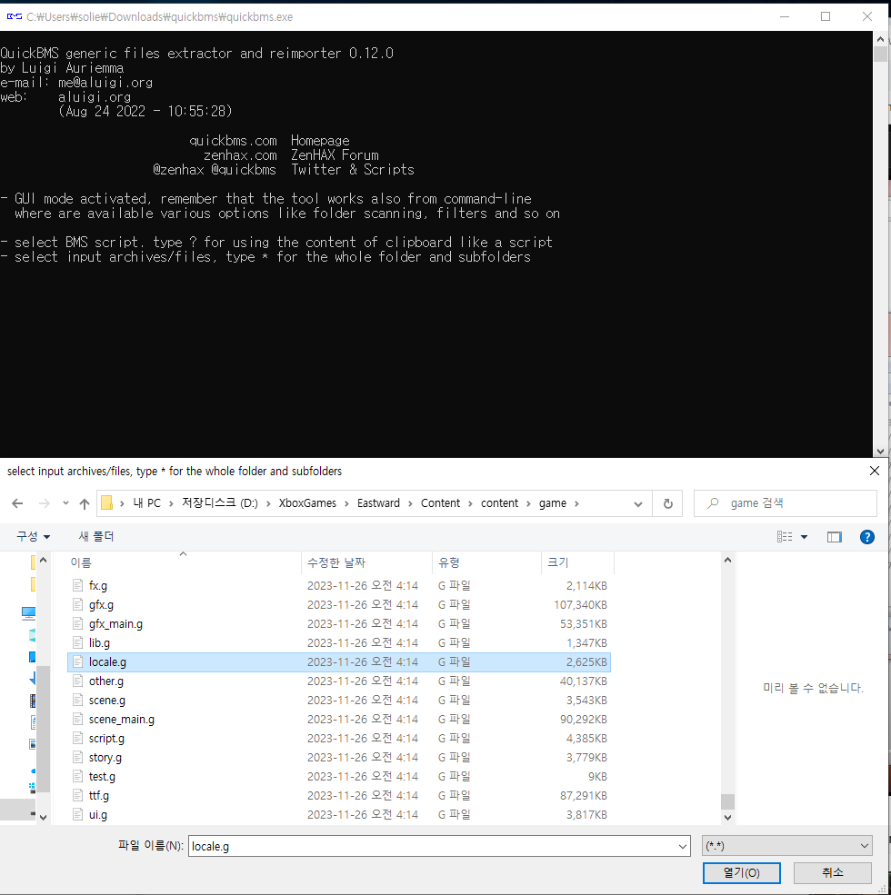Open recent locations dropdown arrow
Image resolution: width=891 pixels, height=895 pixels.
pos(65,503)
